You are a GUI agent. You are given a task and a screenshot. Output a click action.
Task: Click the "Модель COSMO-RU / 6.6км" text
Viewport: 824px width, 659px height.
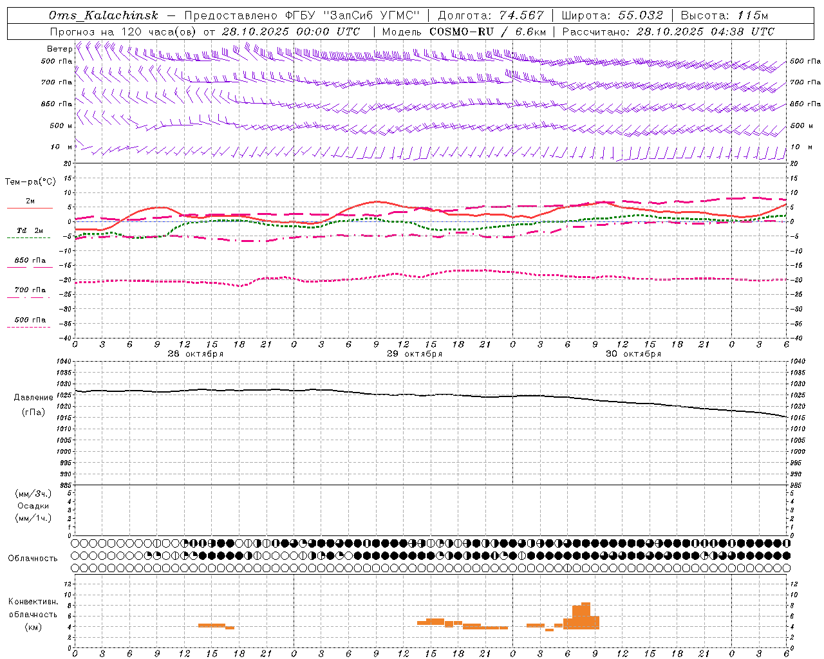[464, 32]
